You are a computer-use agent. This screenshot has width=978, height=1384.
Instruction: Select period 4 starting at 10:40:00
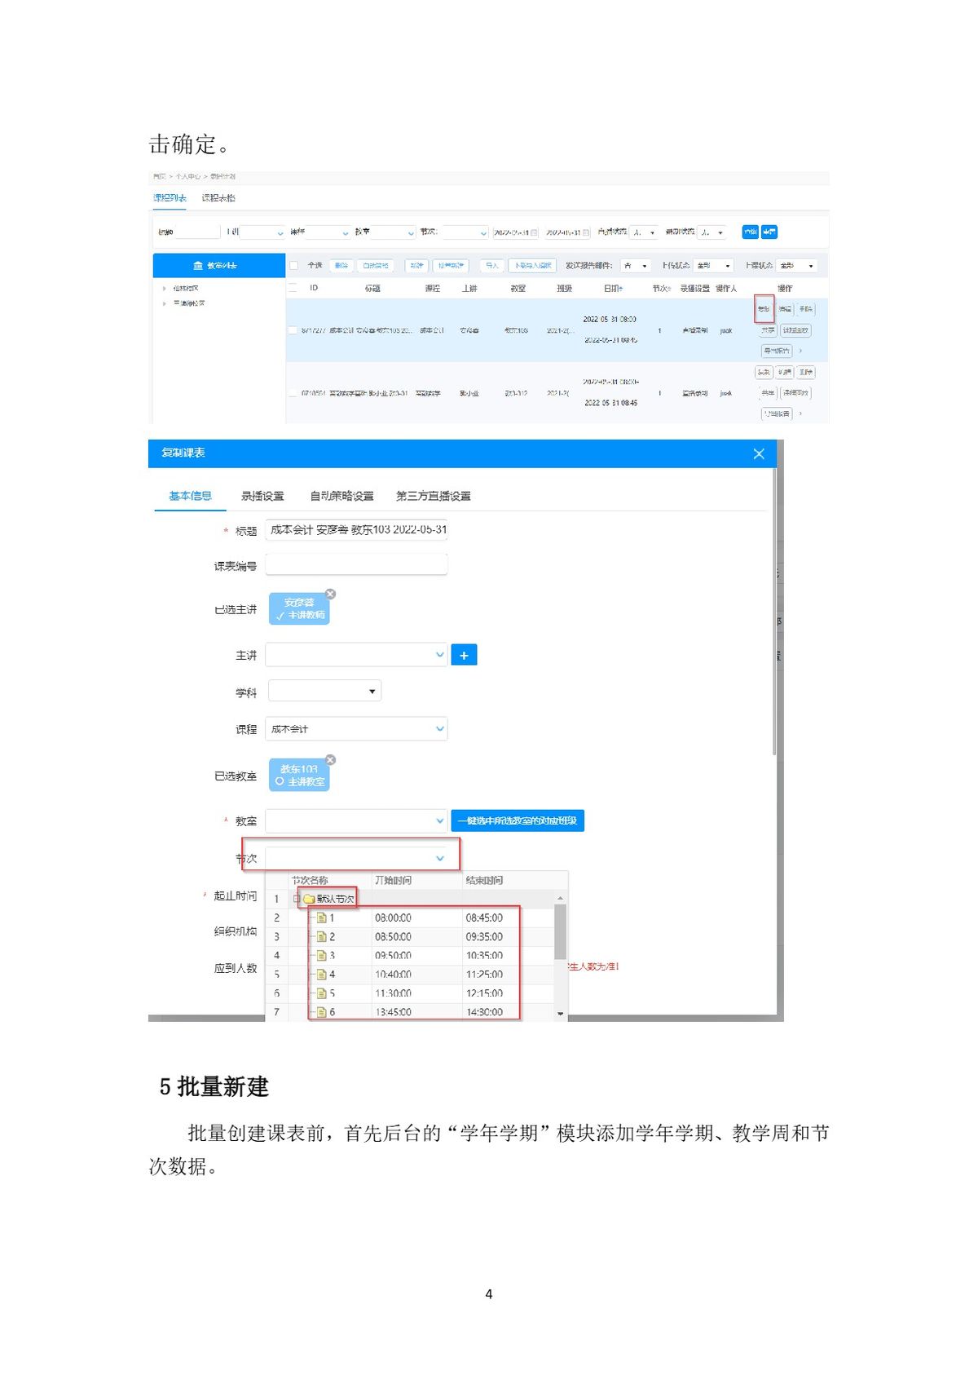click(393, 975)
